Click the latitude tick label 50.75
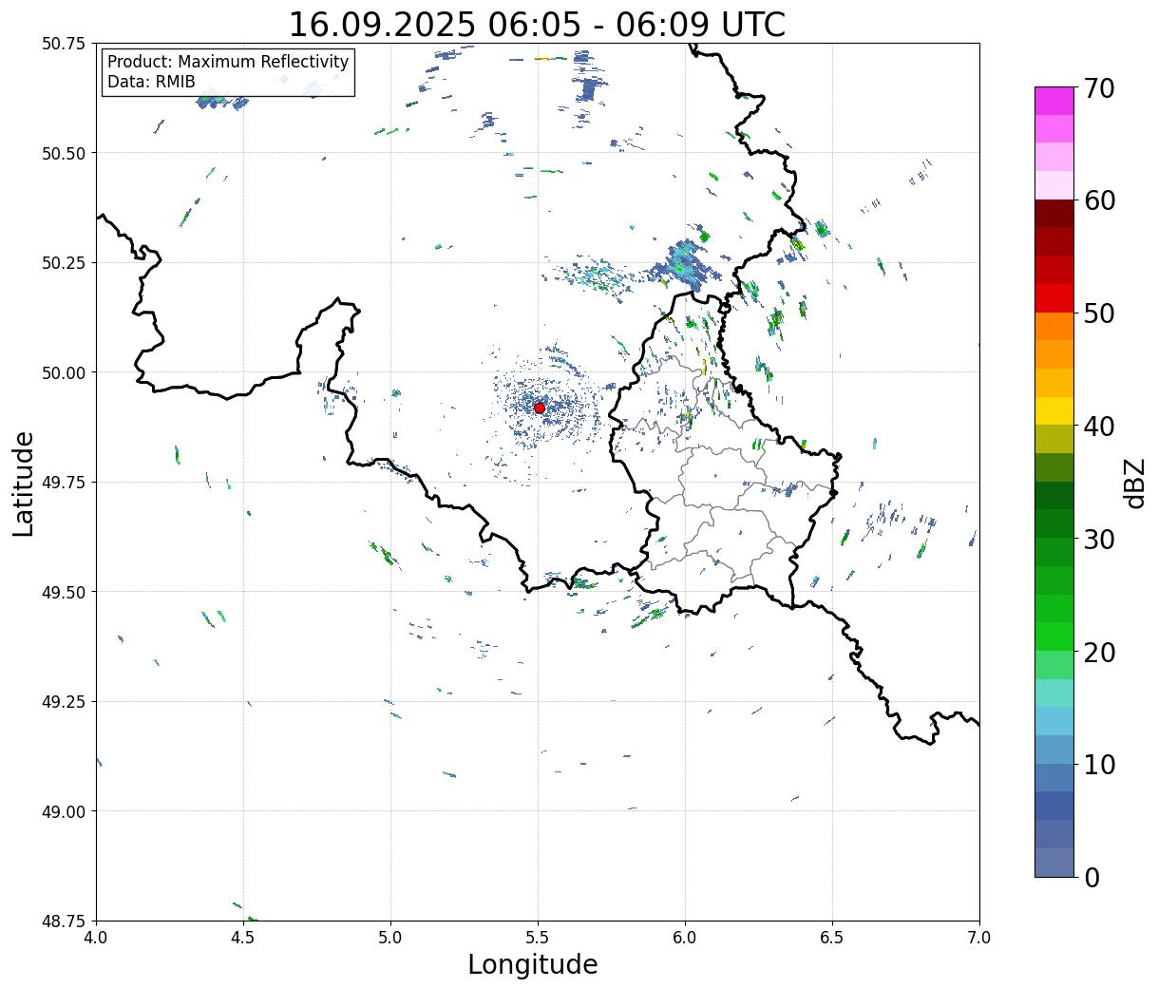Viewport: 1158px width, 988px height. (x=64, y=44)
